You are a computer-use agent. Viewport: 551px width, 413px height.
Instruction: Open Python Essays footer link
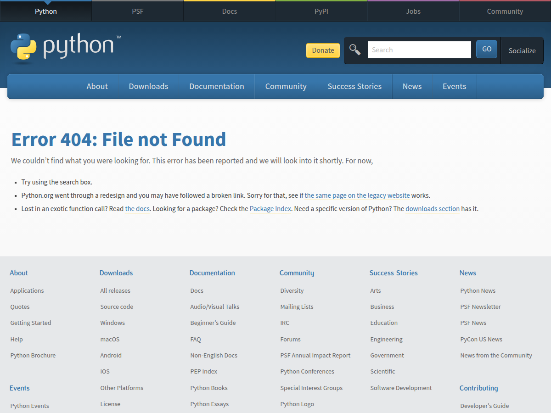point(209,404)
